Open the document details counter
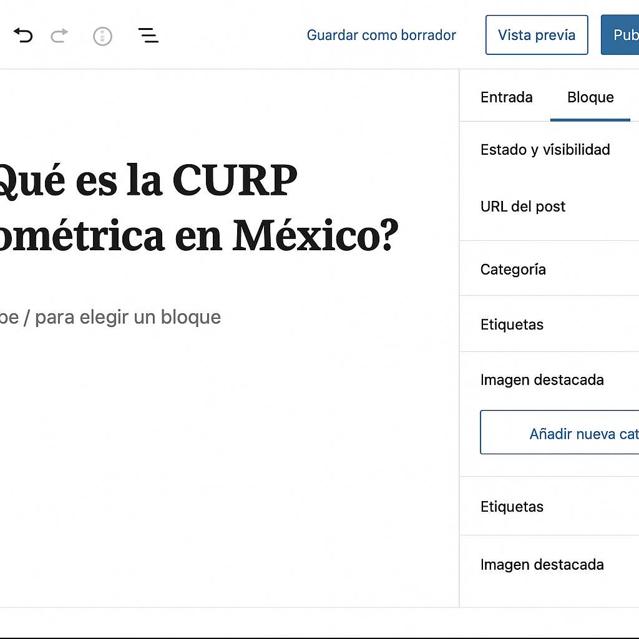 [102, 36]
